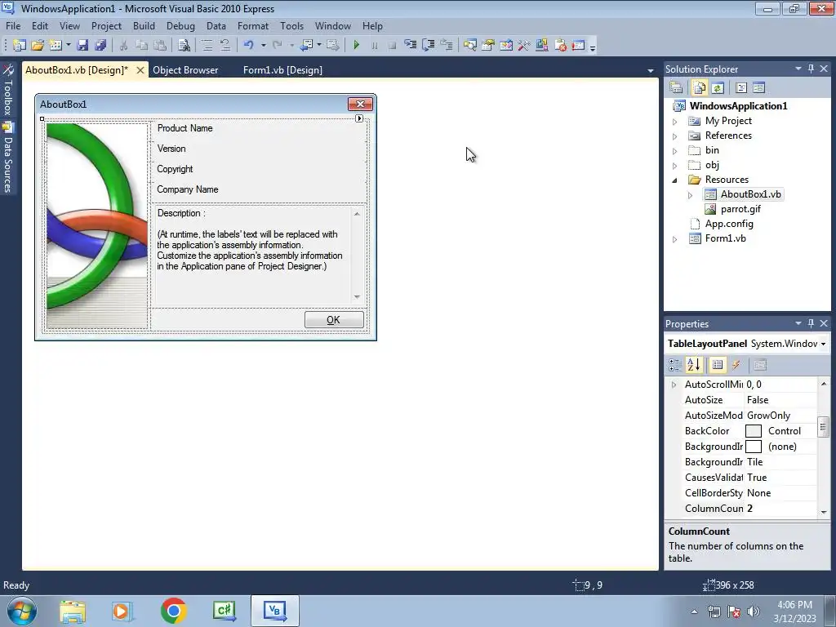This screenshot has width=836, height=627.
Task: Click the BackColor Control color swatch
Action: tap(754, 431)
